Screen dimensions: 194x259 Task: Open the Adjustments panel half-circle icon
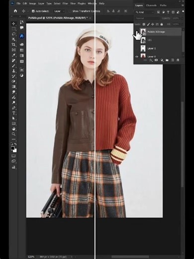[21, 76]
